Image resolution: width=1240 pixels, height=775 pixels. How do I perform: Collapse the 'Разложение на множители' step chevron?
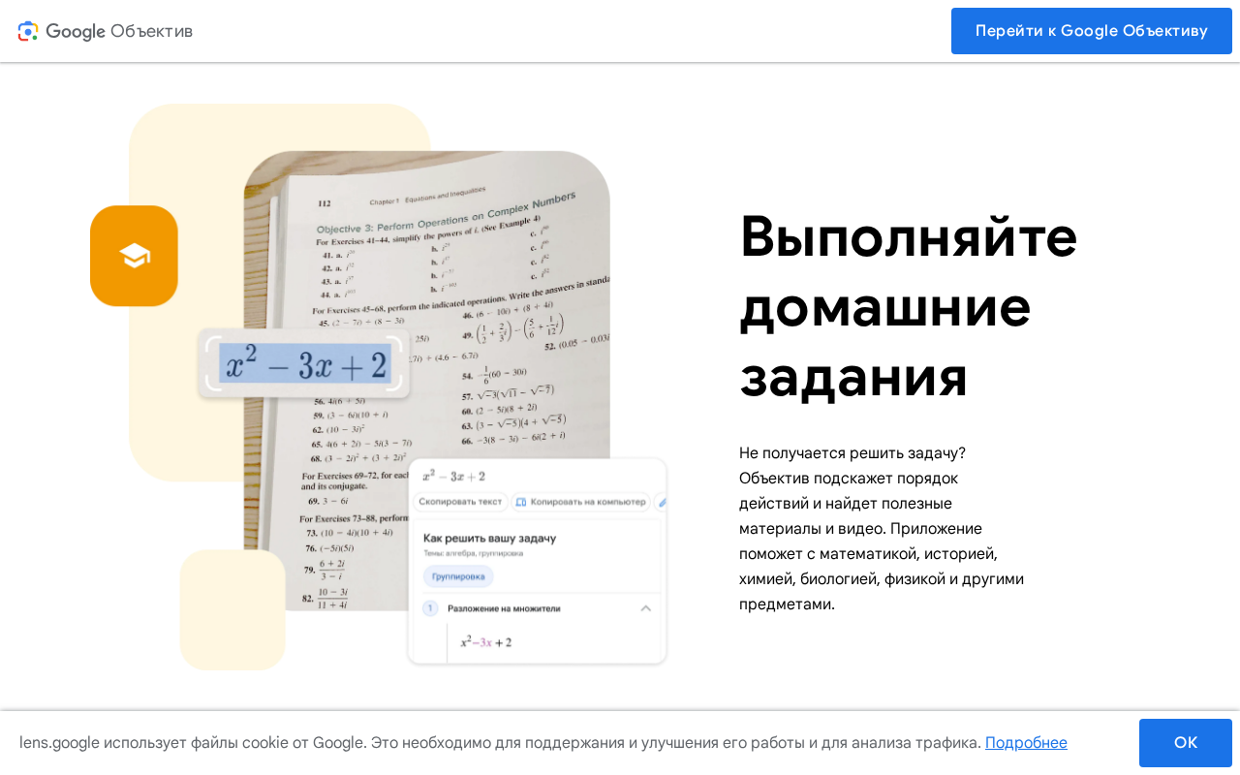(x=646, y=608)
